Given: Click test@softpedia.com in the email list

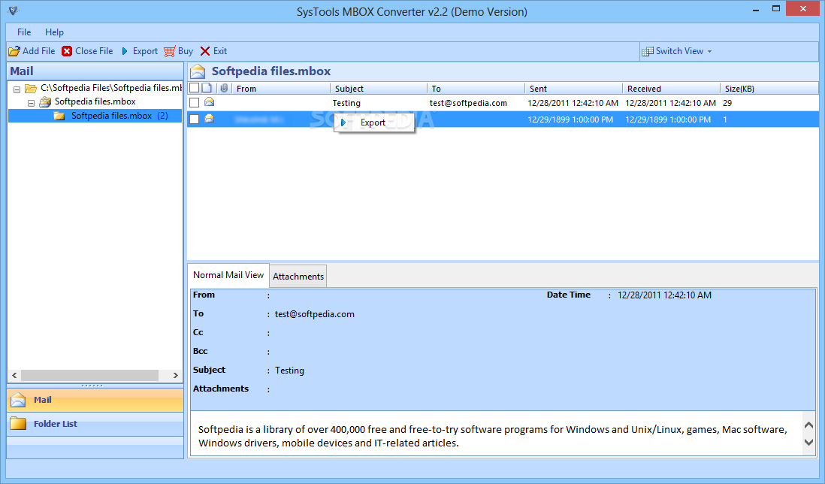Looking at the screenshot, I should [468, 103].
